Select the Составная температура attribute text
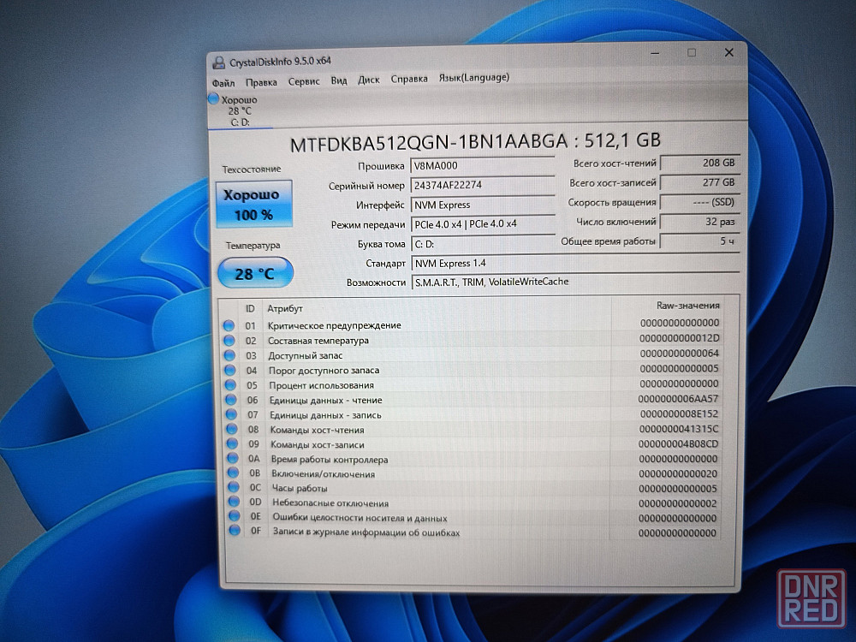This screenshot has height=642, width=856. (318, 341)
